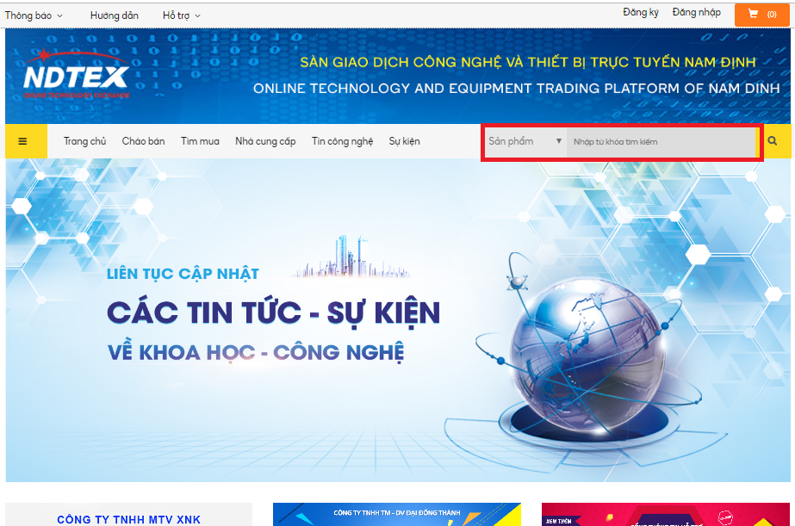Click the Đăng nhập link
The image size is (795, 526).
coord(696,12)
